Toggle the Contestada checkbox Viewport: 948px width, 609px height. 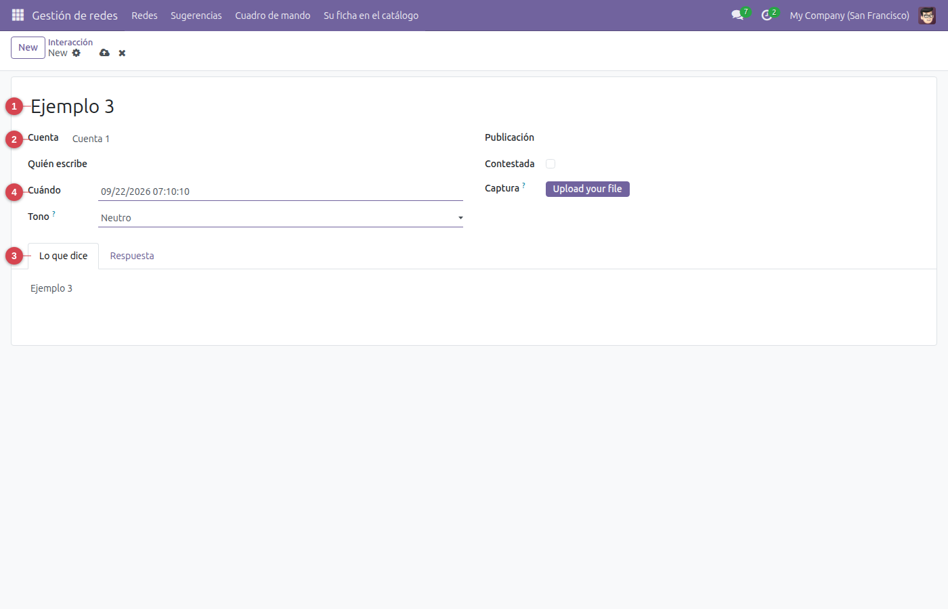[x=551, y=164]
